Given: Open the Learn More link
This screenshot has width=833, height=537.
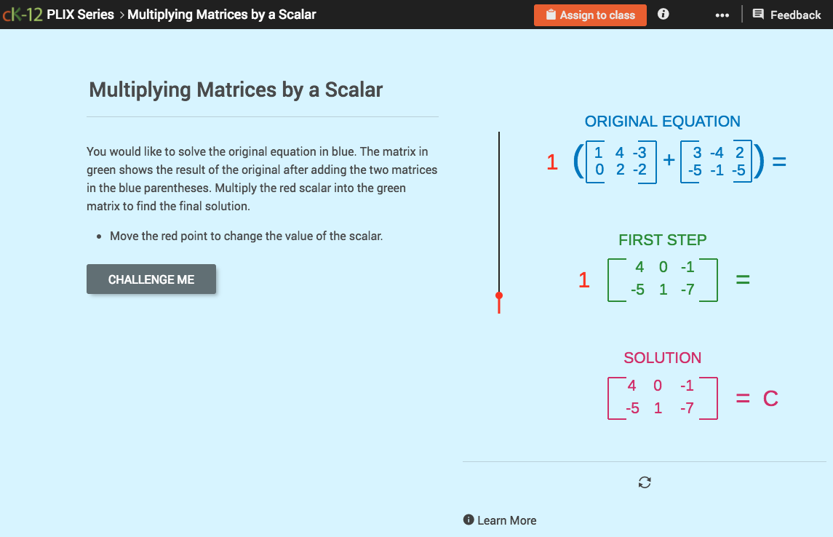Looking at the screenshot, I should point(507,520).
